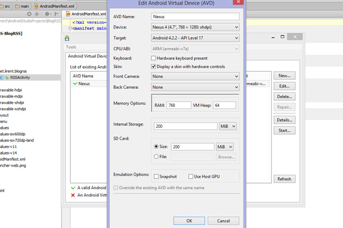
Task: Select the Nexus row in AVD list
Action: coord(89,84)
